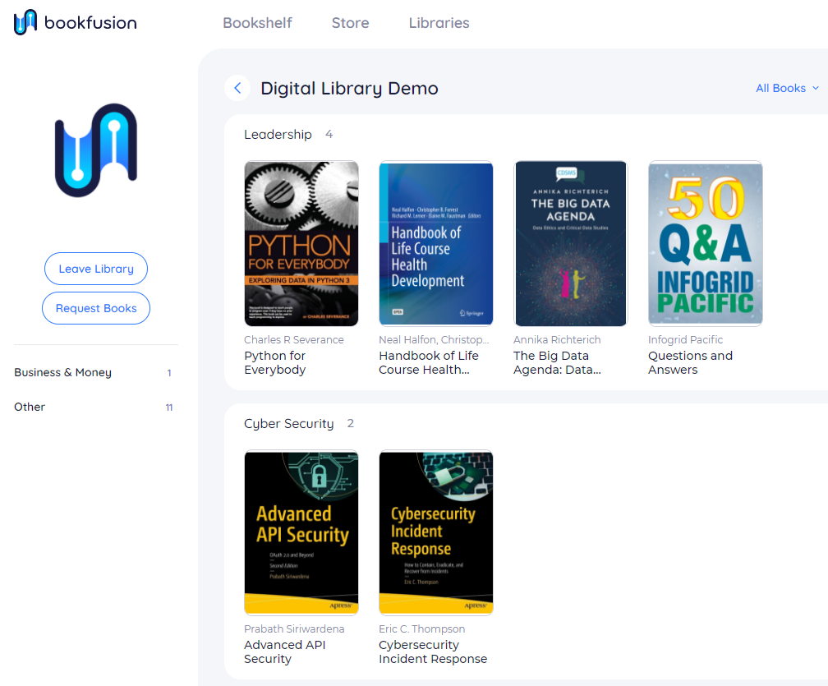This screenshot has width=828, height=686.
Task: Open The Big Data Agenda book cover
Action: tap(570, 243)
